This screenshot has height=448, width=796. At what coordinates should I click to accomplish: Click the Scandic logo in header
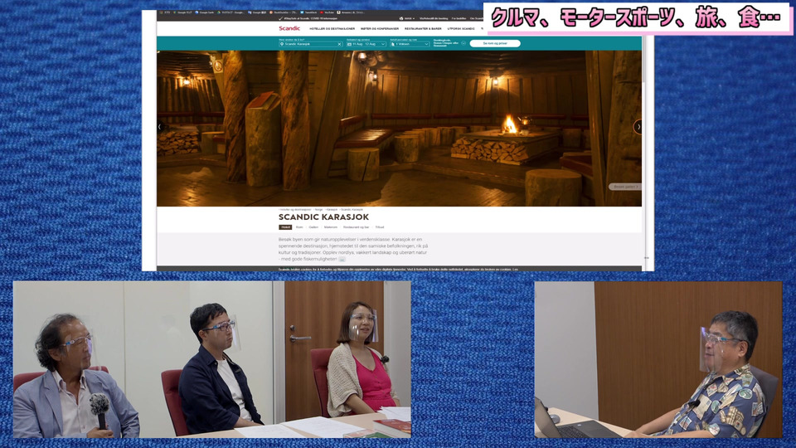(x=289, y=28)
